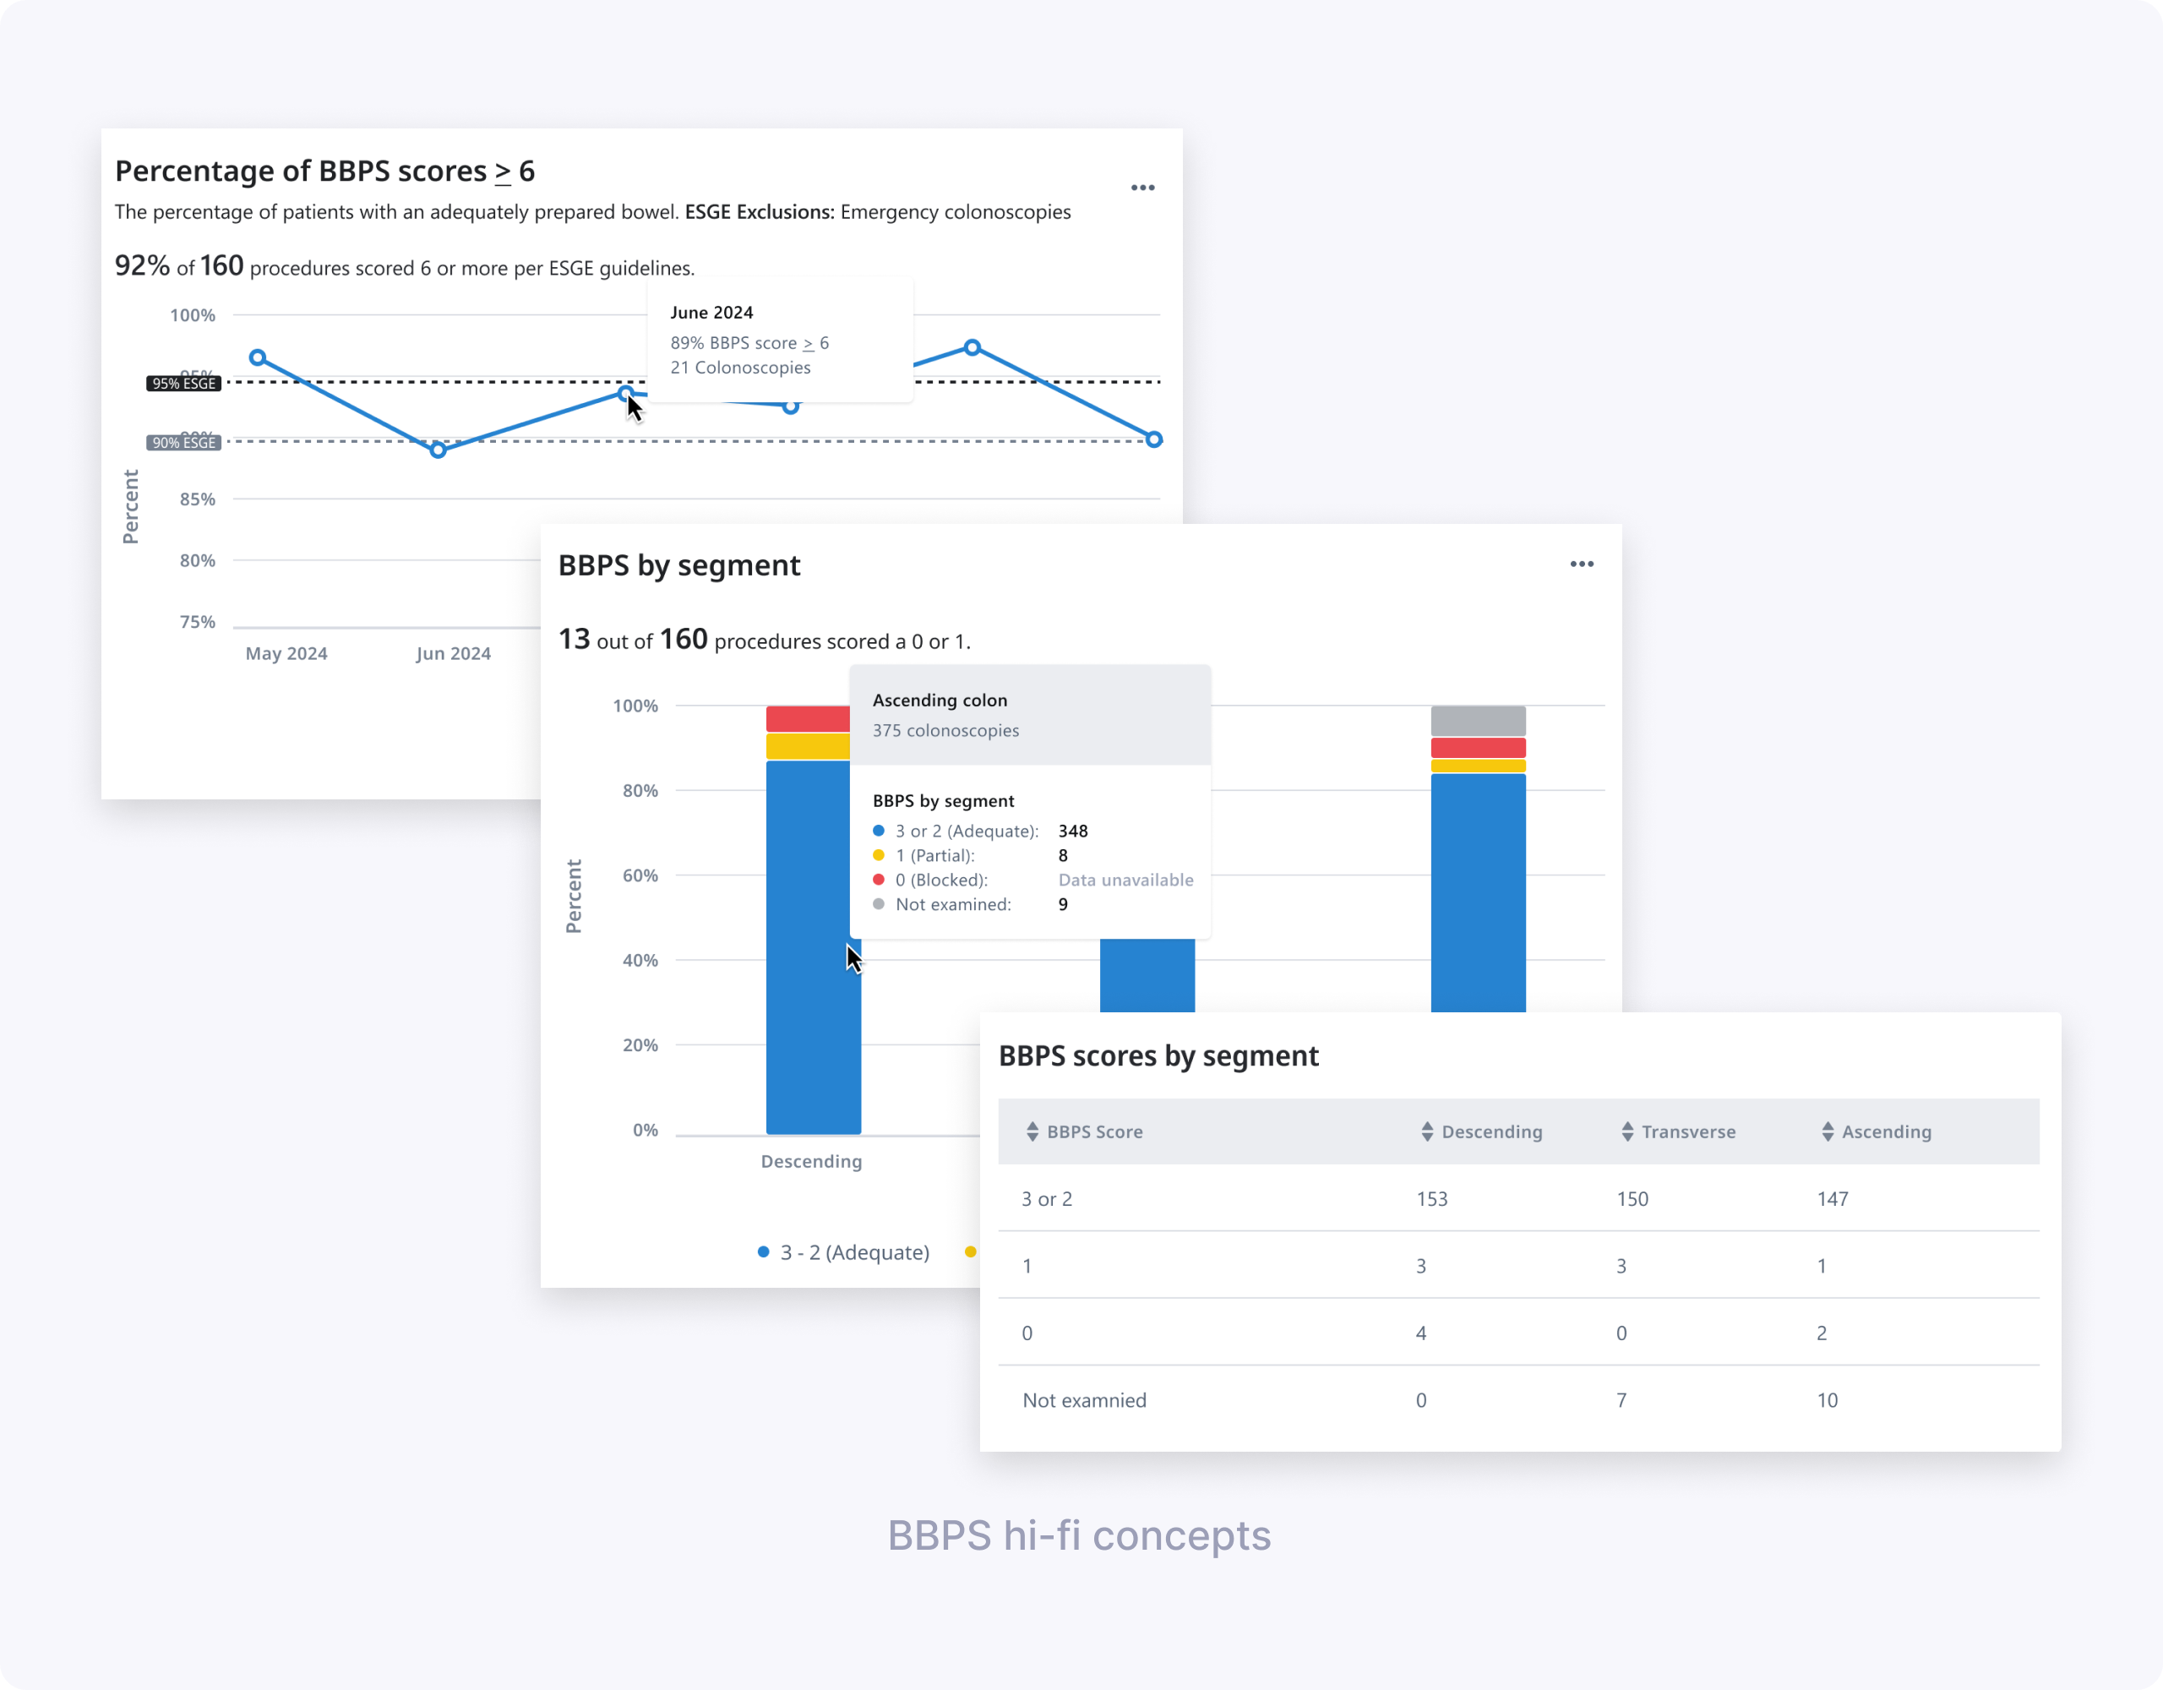Viewport: 2163px width, 1690px height.
Task: Toggle the yellow legend dot series
Action: pos(971,1252)
